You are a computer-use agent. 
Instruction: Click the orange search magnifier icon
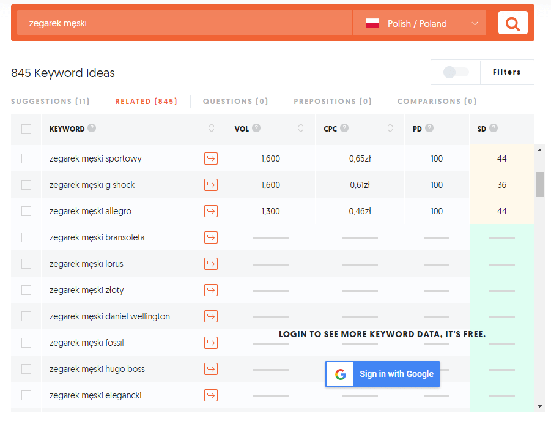coord(512,22)
